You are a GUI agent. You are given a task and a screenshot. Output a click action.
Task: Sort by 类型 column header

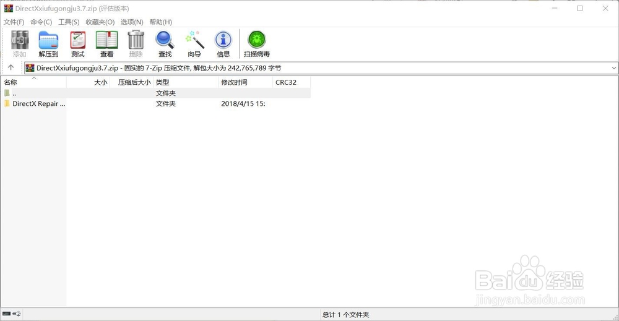point(186,82)
